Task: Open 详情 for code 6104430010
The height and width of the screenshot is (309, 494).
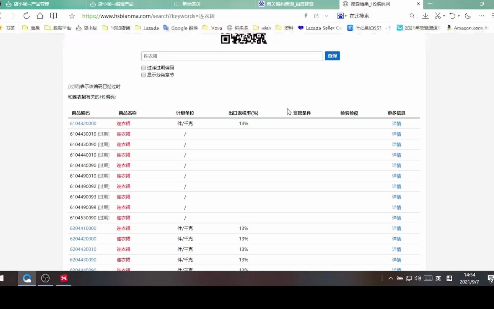Action: [x=396, y=134]
